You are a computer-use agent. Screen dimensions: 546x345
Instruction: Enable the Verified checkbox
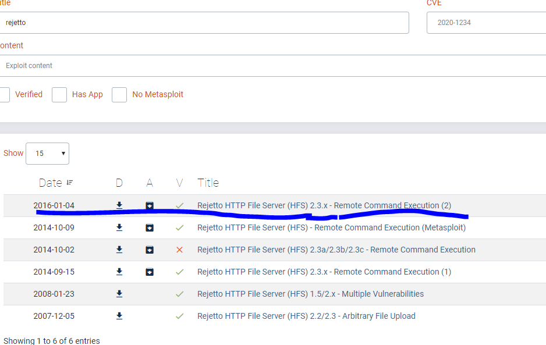pos(3,95)
